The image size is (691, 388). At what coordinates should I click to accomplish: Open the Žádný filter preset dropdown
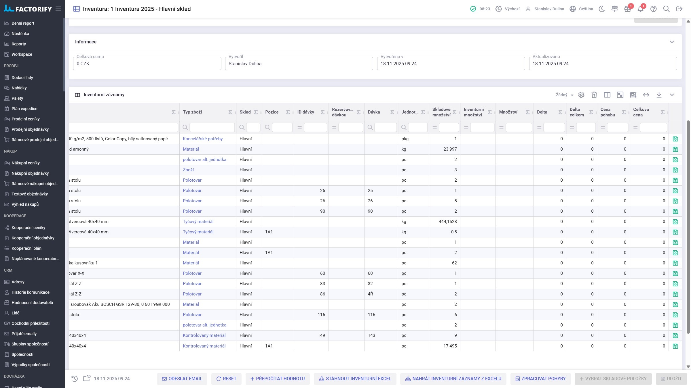pyautogui.click(x=564, y=95)
